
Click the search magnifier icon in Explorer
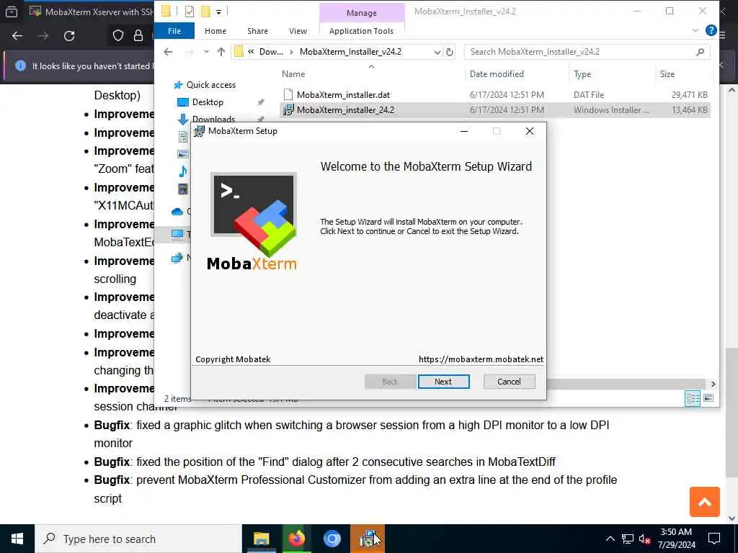[700, 52]
